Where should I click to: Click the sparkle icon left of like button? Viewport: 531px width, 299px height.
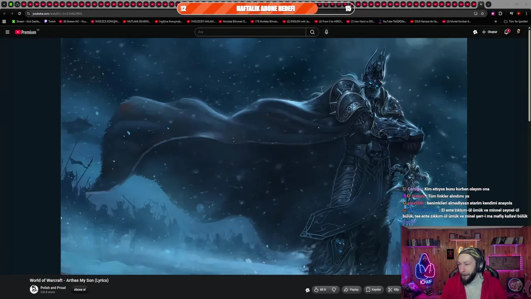[307, 290]
